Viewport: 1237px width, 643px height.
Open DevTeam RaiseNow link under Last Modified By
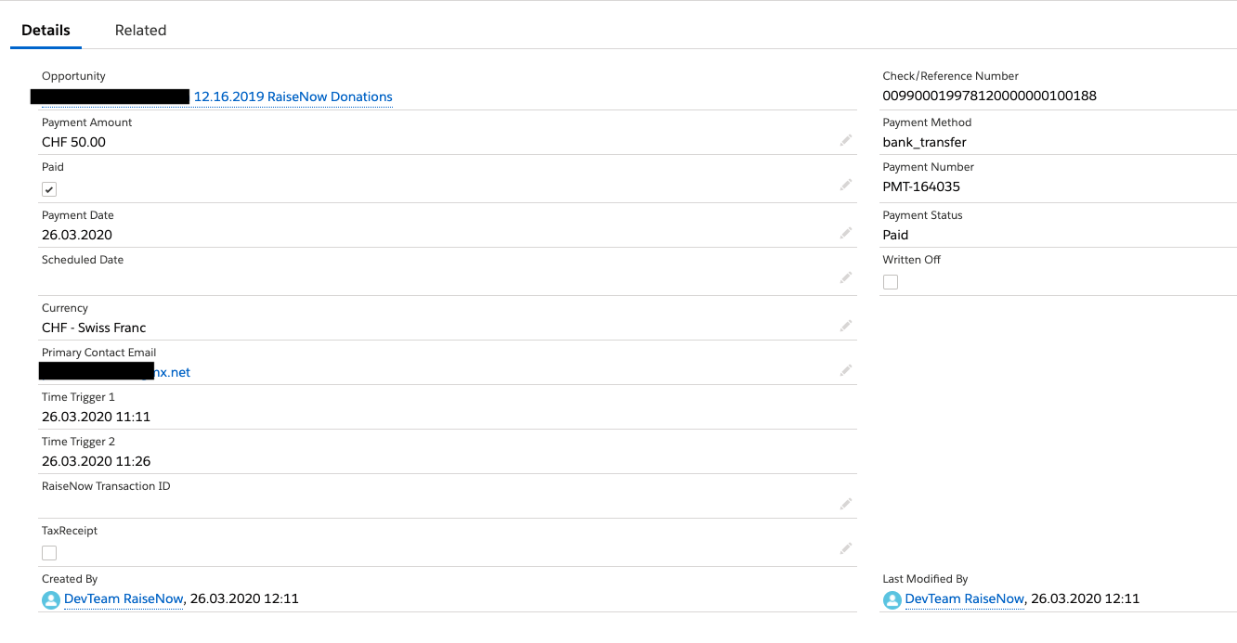[965, 598]
